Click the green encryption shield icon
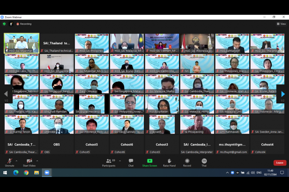The image size is (289, 192). point(4,24)
